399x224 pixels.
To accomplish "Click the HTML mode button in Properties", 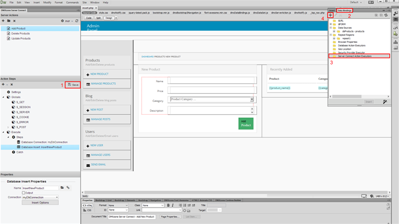I will click(x=87, y=206).
